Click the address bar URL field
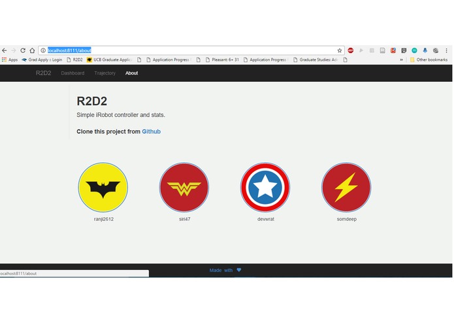The width and height of the screenshot is (454, 323). click(x=191, y=50)
